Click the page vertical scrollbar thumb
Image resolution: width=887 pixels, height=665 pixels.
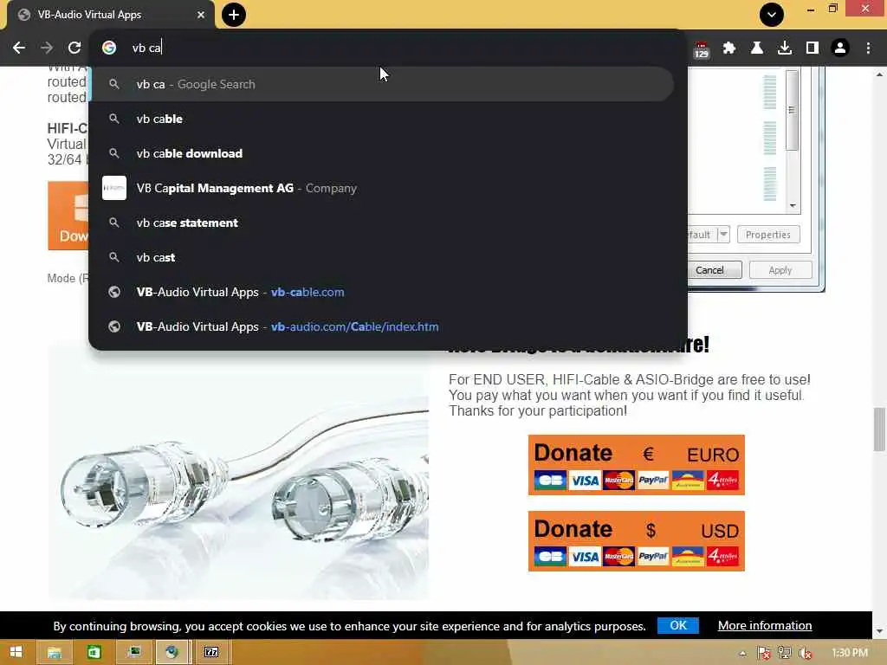click(x=880, y=429)
